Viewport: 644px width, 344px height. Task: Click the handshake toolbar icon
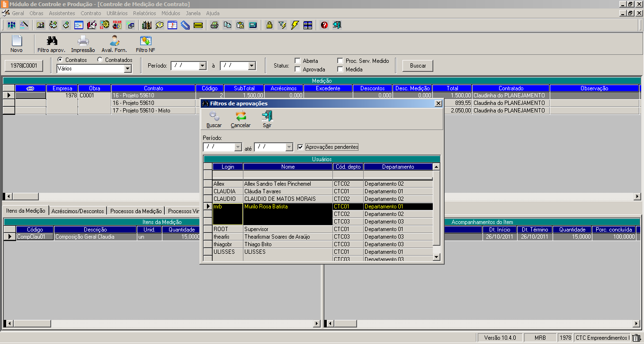pos(53,25)
